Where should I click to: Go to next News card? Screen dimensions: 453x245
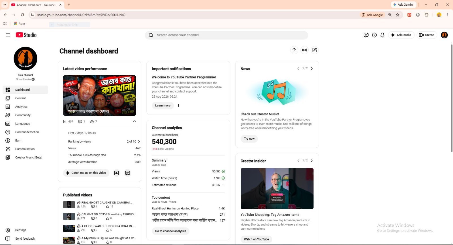pyautogui.click(x=312, y=69)
